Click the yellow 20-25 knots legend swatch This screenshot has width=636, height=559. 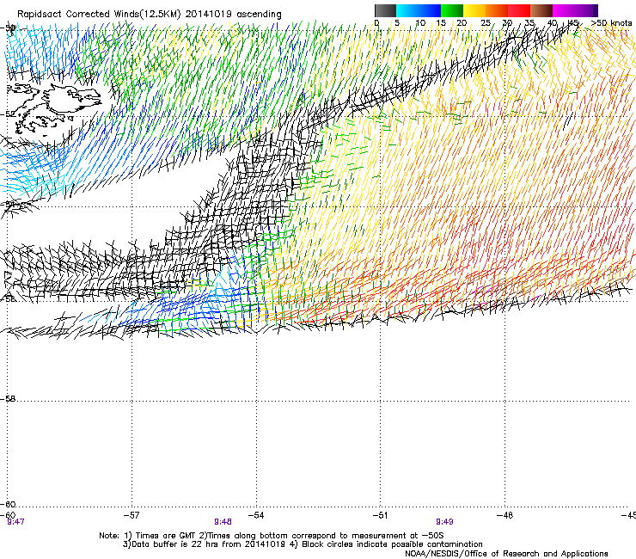[x=474, y=10]
